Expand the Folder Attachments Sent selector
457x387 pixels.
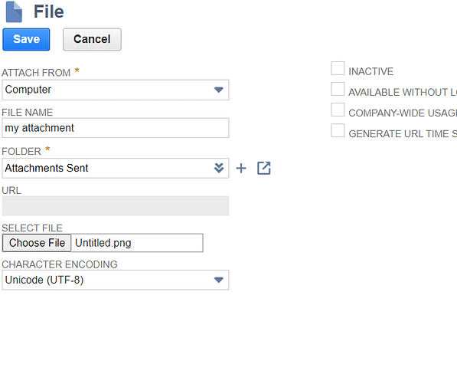[x=116, y=168]
